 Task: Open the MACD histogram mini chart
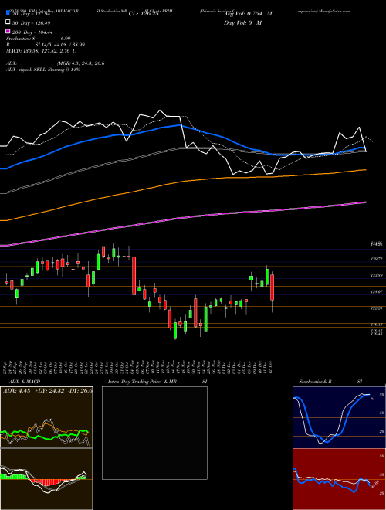(x=46, y=479)
